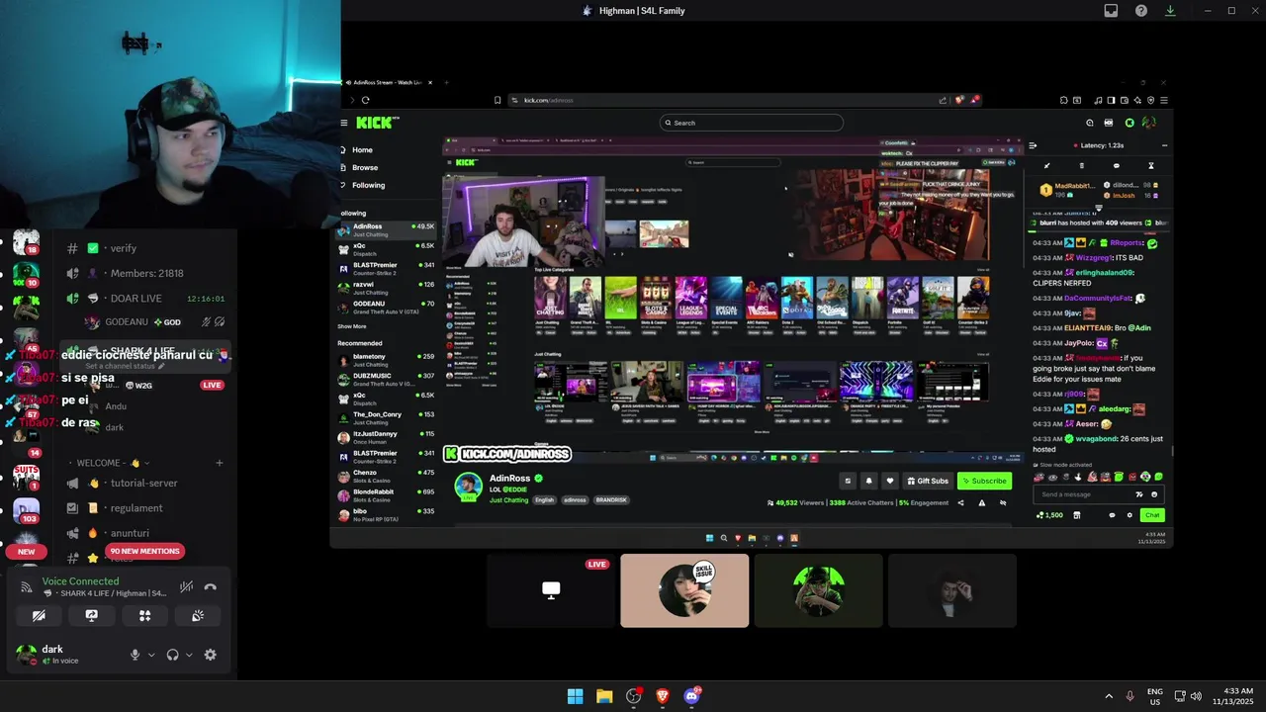The width and height of the screenshot is (1266, 712).
Task: Open the soundboard icon
Action: (198, 615)
